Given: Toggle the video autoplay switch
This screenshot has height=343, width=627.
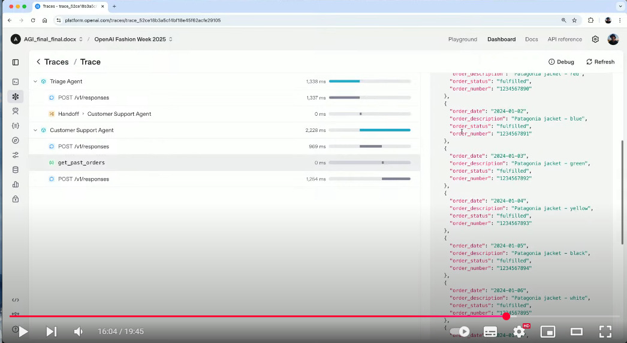Looking at the screenshot, I should [460, 332].
